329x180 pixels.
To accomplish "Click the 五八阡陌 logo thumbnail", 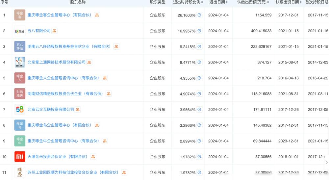I will [x=20, y=47].
